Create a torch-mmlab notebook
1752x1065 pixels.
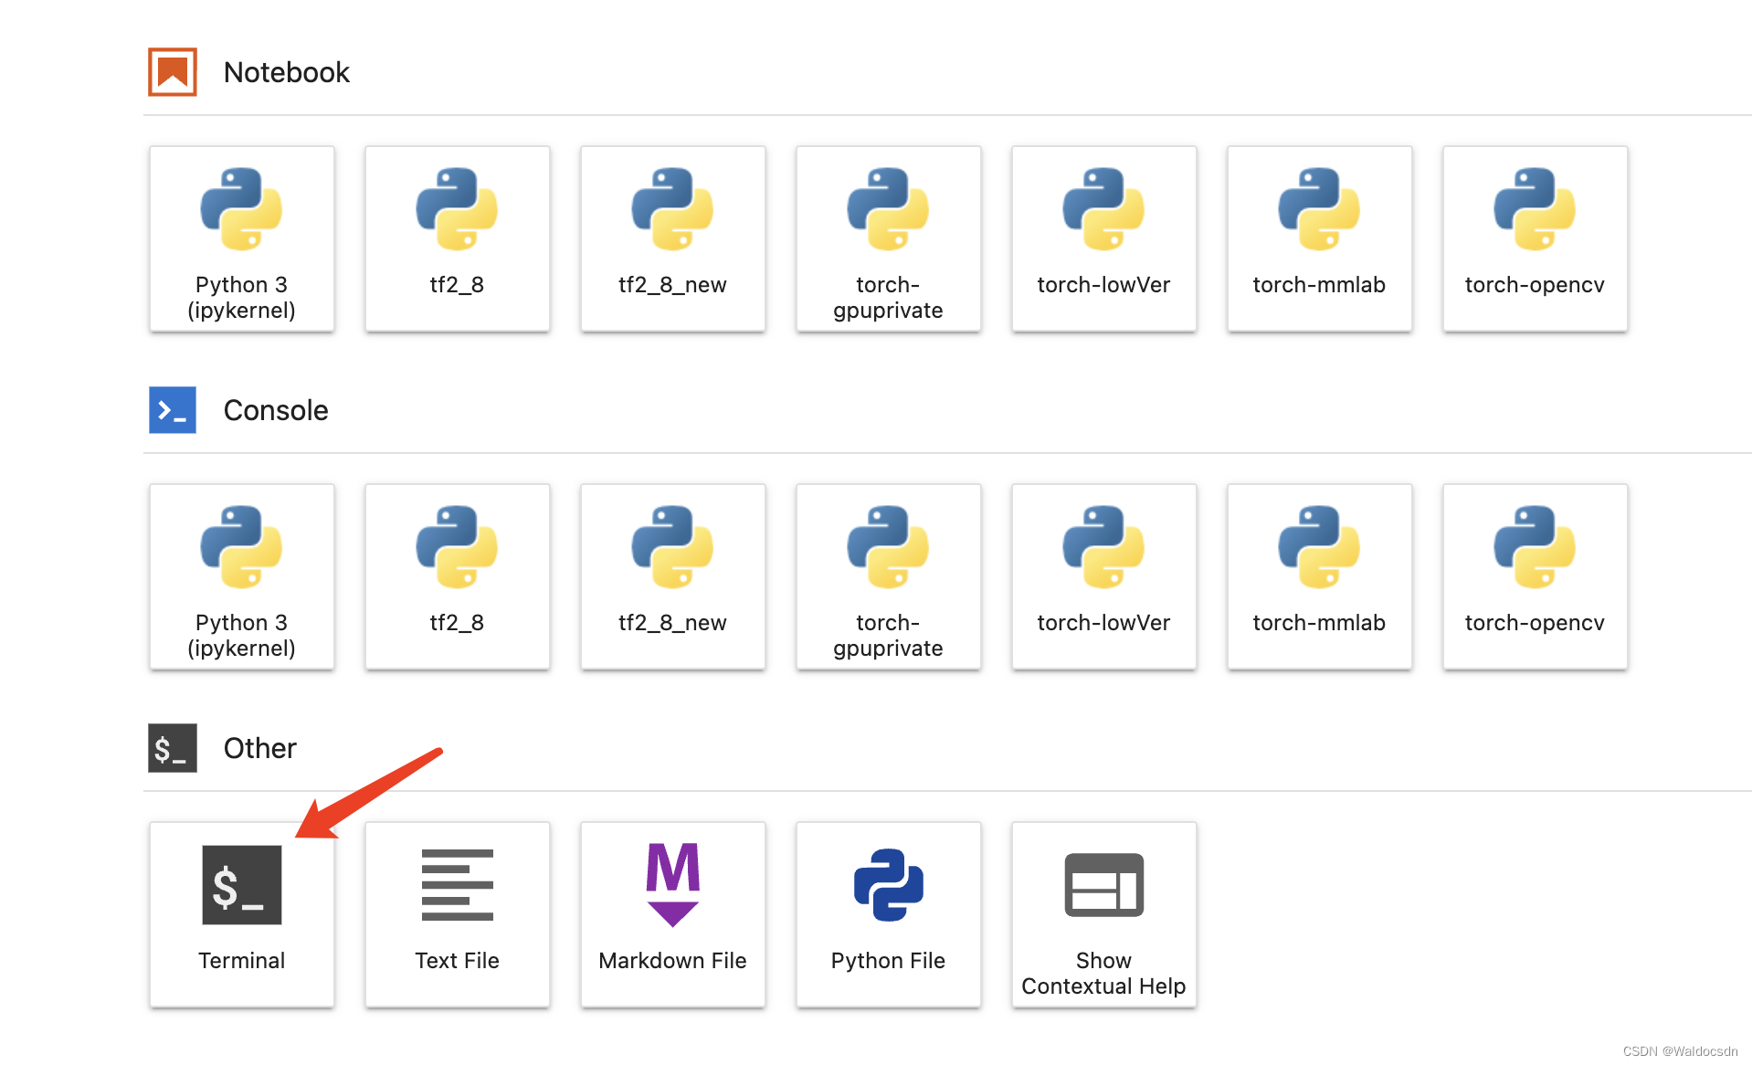[x=1320, y=238]
